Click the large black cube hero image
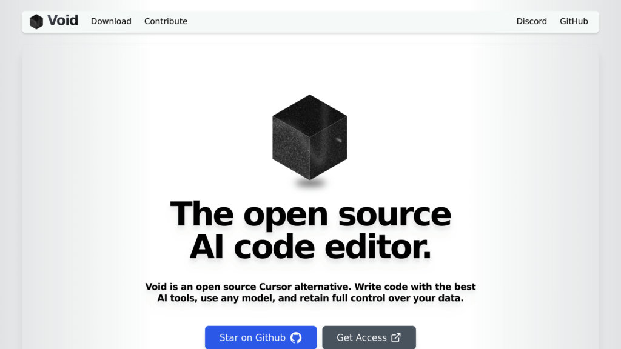Viewport: 621px width, 349px height. 310,137
